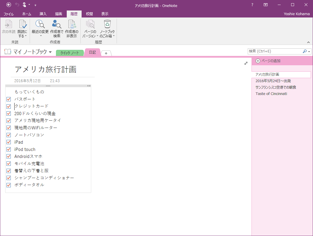
Task: Uncheck the ボディータオル checkbox
Action: click(8, 185)
